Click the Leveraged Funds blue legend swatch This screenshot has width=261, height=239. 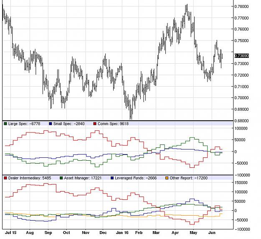pos(112,178)
